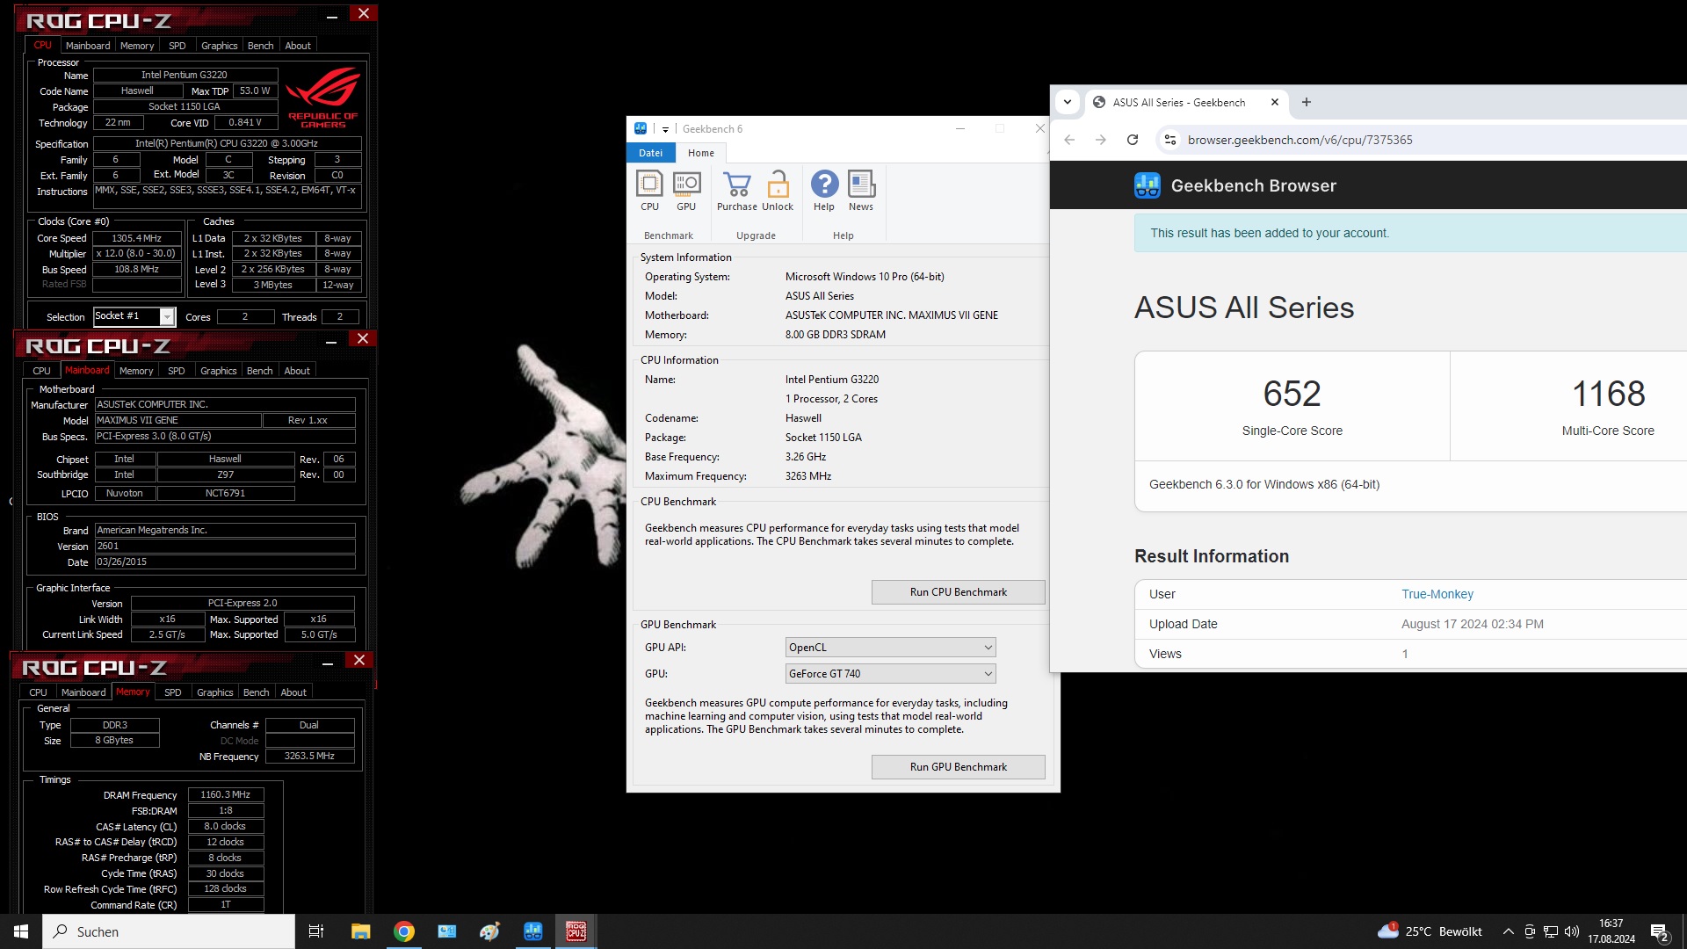Click the Geekbench 6.3.0 for Windows x86 text

click(x=1264, y=484)
